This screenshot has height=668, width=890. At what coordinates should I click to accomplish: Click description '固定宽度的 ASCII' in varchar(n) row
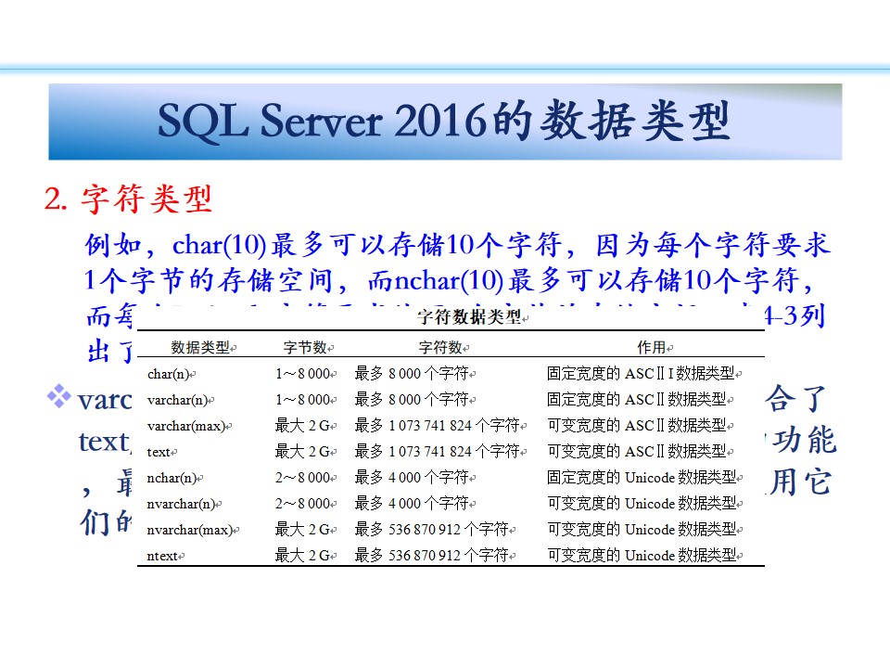click(637, 400)
